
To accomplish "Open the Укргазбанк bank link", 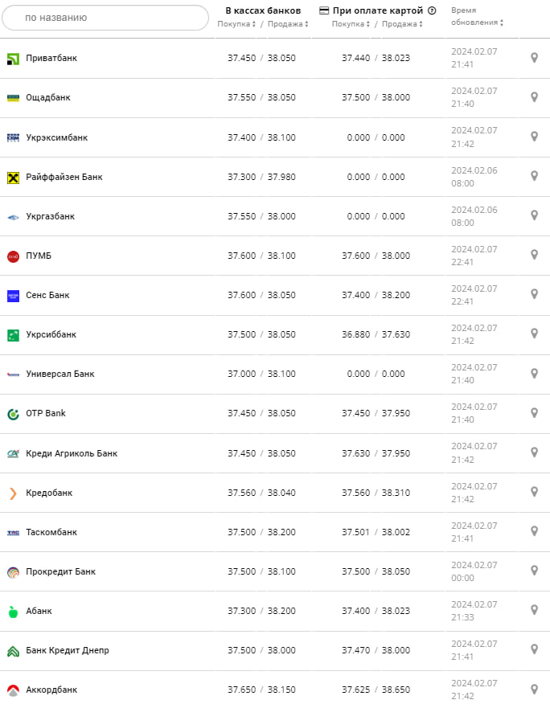I will click(x=50, y=216).
